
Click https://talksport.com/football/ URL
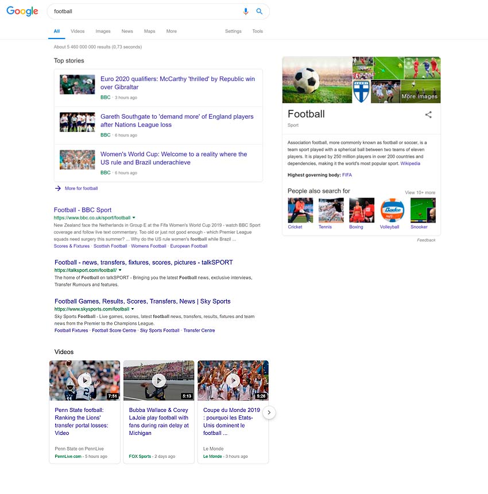[86, 270]
